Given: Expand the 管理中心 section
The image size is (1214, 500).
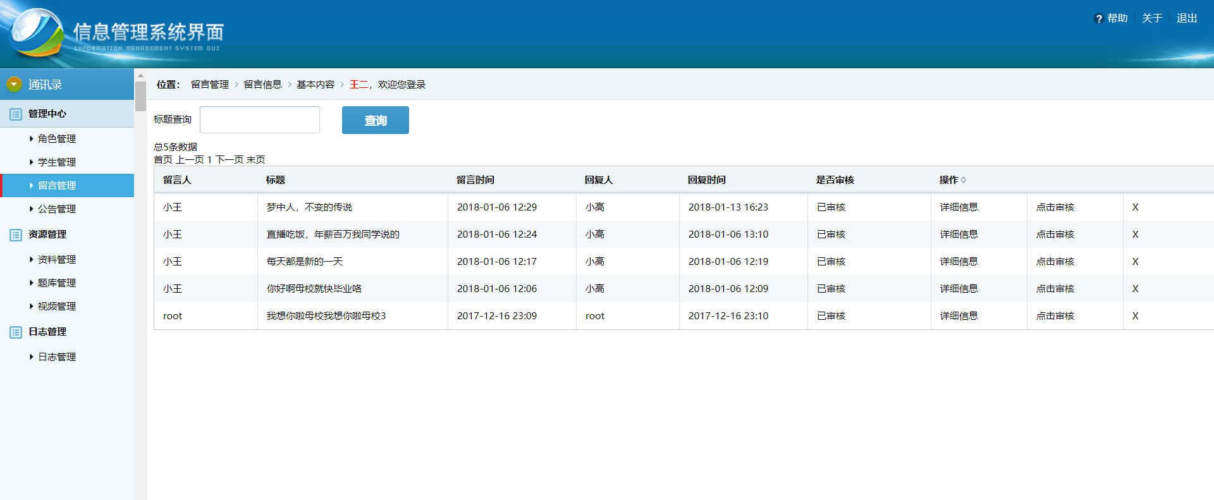Looking at the screenshot, I should point(67,114).
